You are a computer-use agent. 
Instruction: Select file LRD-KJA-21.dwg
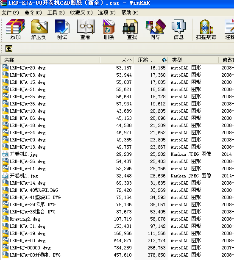tap(28, 89)
